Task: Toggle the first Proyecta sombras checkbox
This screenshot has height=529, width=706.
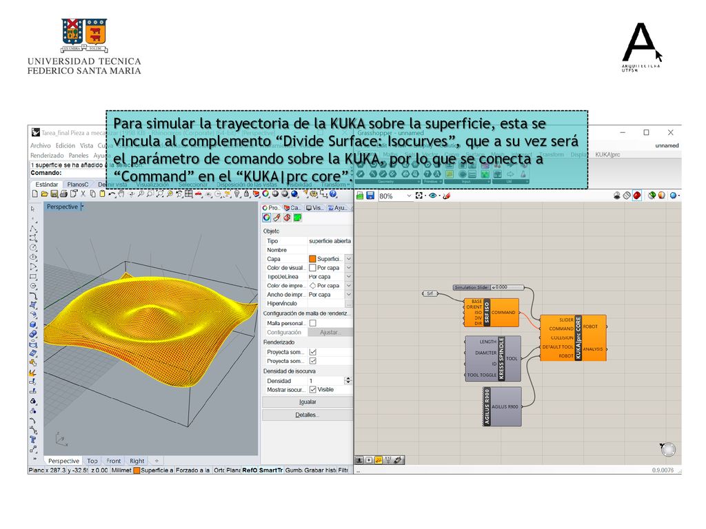Action: (313, 352)
